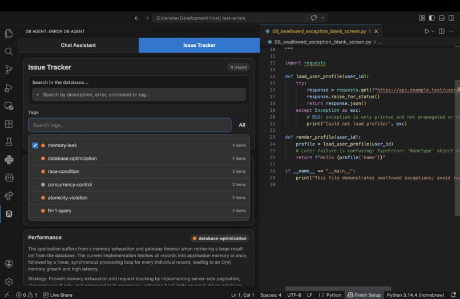Close the 08_swallowed_exception editor tab
Image resolution: width=460 pixels, height=299 pixels.
tap(376, 31)
